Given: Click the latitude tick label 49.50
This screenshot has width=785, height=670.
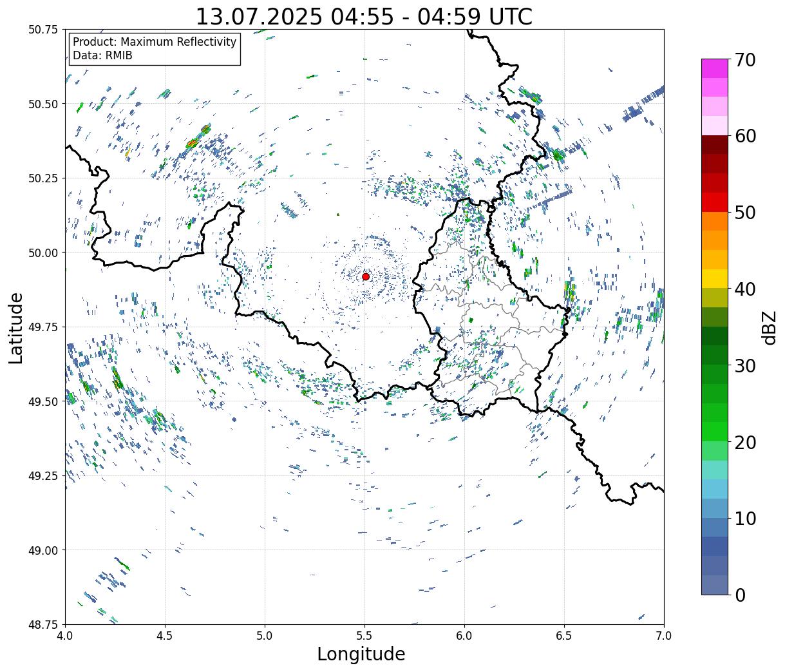Looking at the screenshot, I should coord(43,401).
